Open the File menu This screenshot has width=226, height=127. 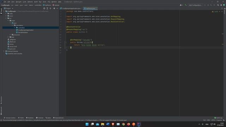5,2
